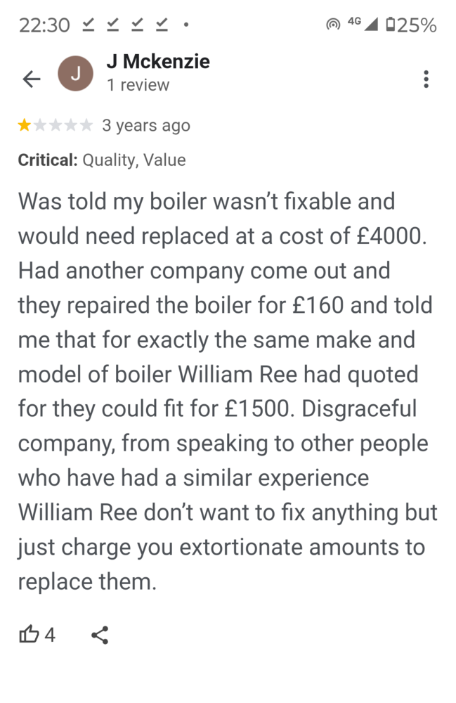Tap the battery icon in status bar
Viewport: 456px width, 703px height.
tap(391, 26)
